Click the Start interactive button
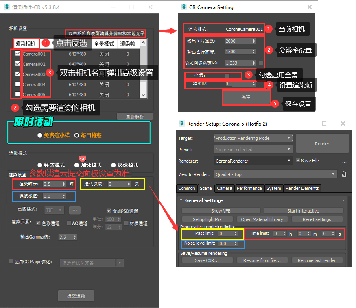 [304, 211]
